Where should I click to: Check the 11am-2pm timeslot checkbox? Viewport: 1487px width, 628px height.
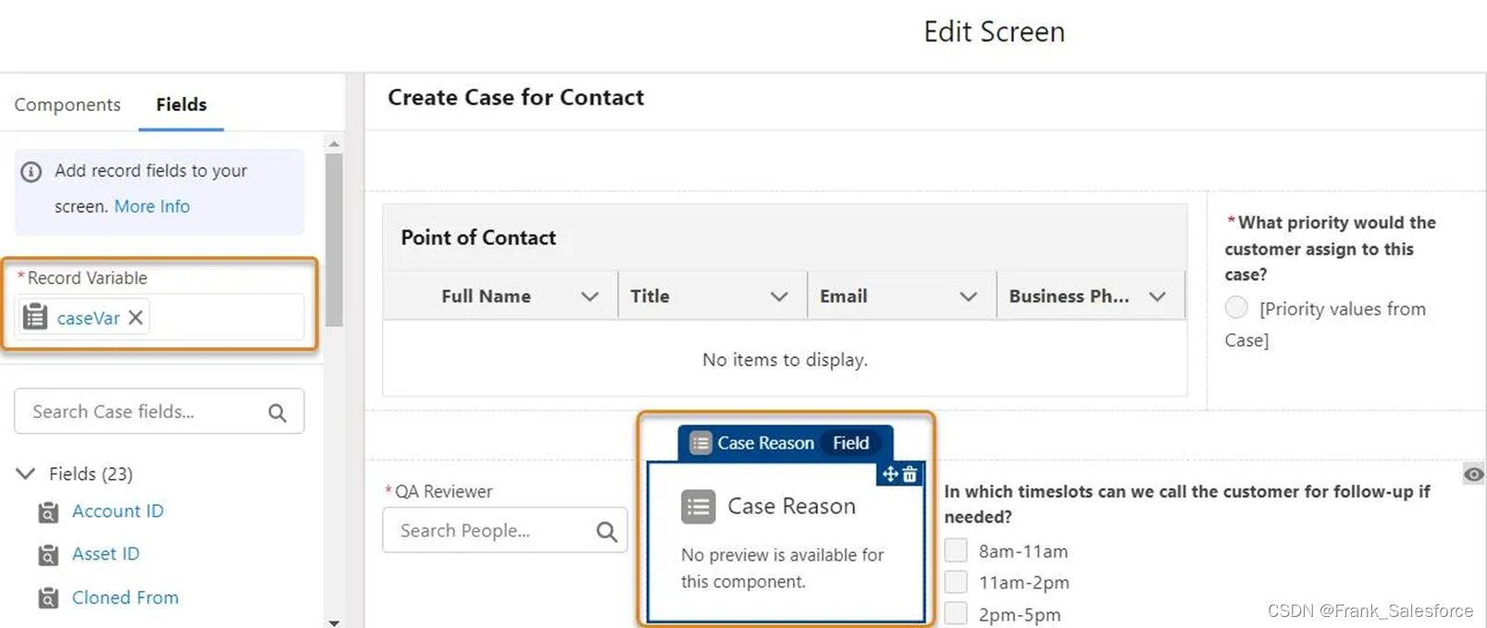(x=956, y=582)
